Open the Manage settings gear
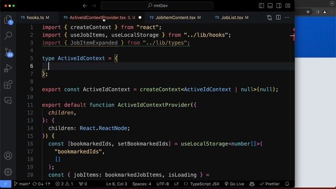The height and width of the screenshot is (189, 336). 8,172
